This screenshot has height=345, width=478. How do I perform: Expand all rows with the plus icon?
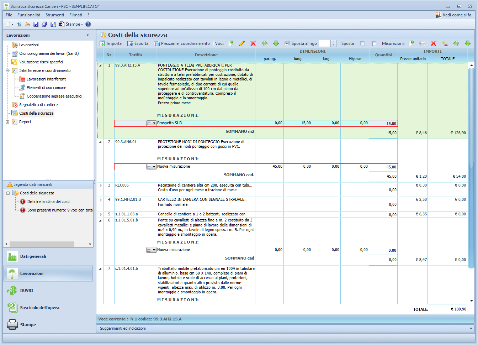coord(363,43)
